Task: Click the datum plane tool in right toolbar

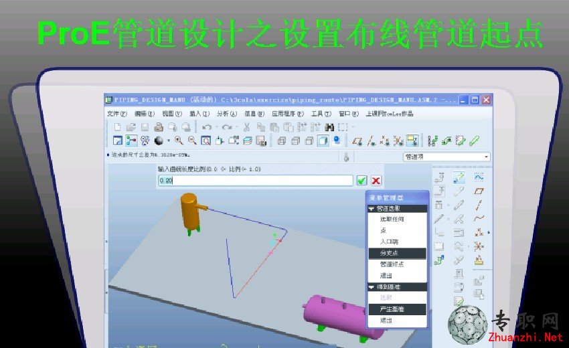Action: click(x=479, y=191)
